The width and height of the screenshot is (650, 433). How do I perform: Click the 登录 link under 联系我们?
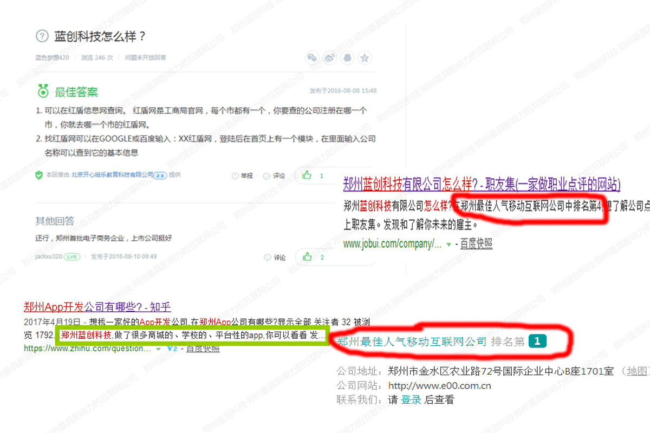tap(411, 400)
